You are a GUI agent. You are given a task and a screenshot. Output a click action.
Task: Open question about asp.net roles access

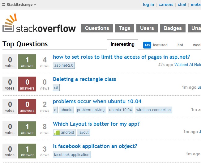121,57
